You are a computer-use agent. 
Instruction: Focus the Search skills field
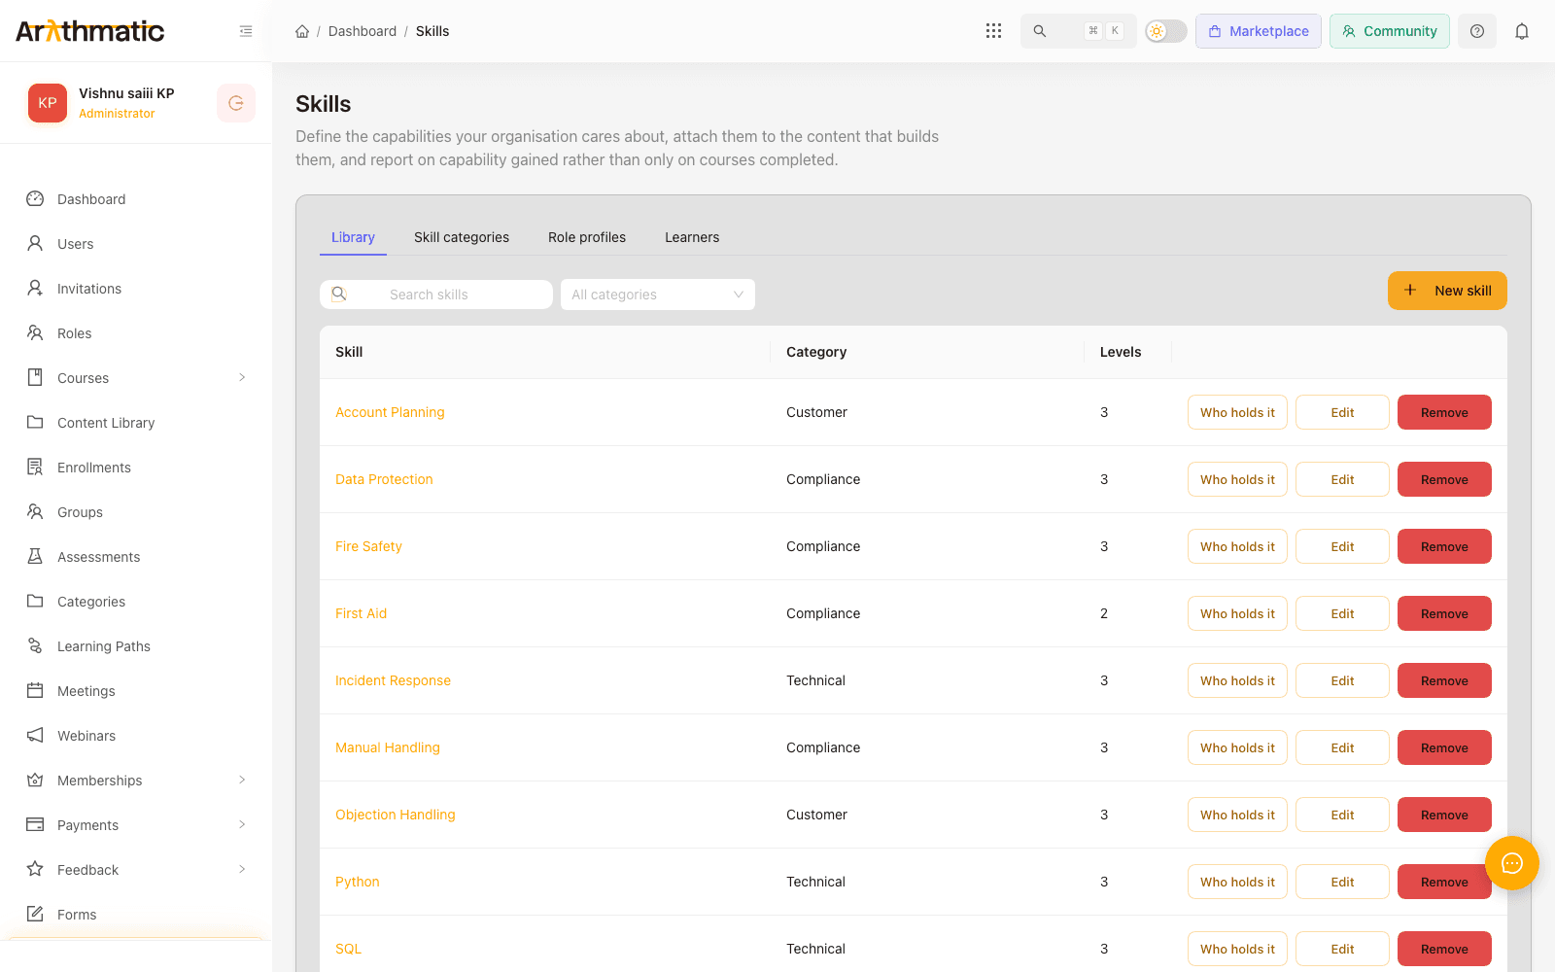point(436,295)
